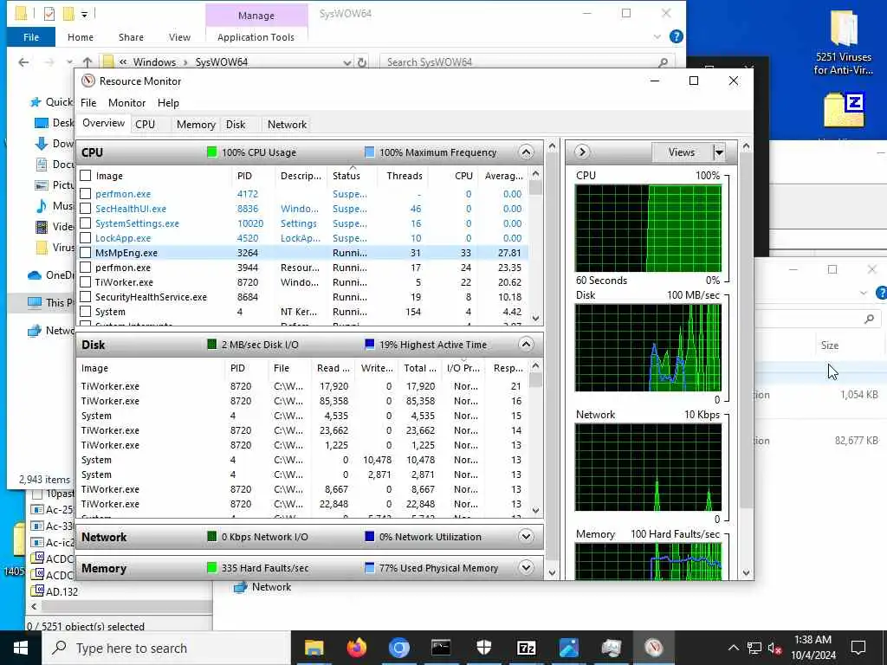887x665 pixels.
Task: Select OneDrive in Explorer navigation pane
Action: point(51,274)
